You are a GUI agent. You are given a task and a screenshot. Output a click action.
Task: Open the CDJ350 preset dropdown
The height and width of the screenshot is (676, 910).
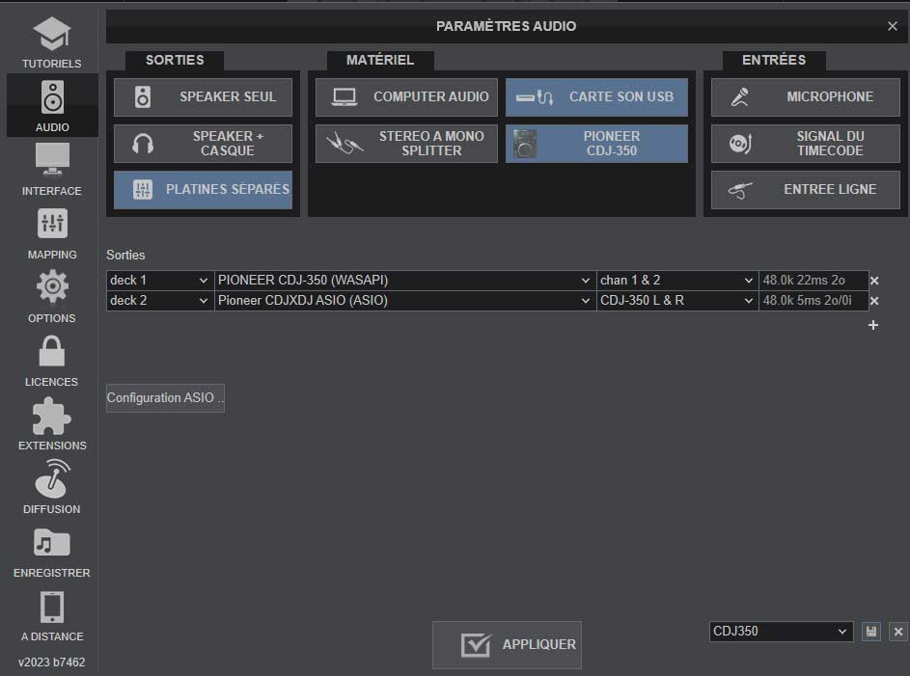tap(781, 632)
